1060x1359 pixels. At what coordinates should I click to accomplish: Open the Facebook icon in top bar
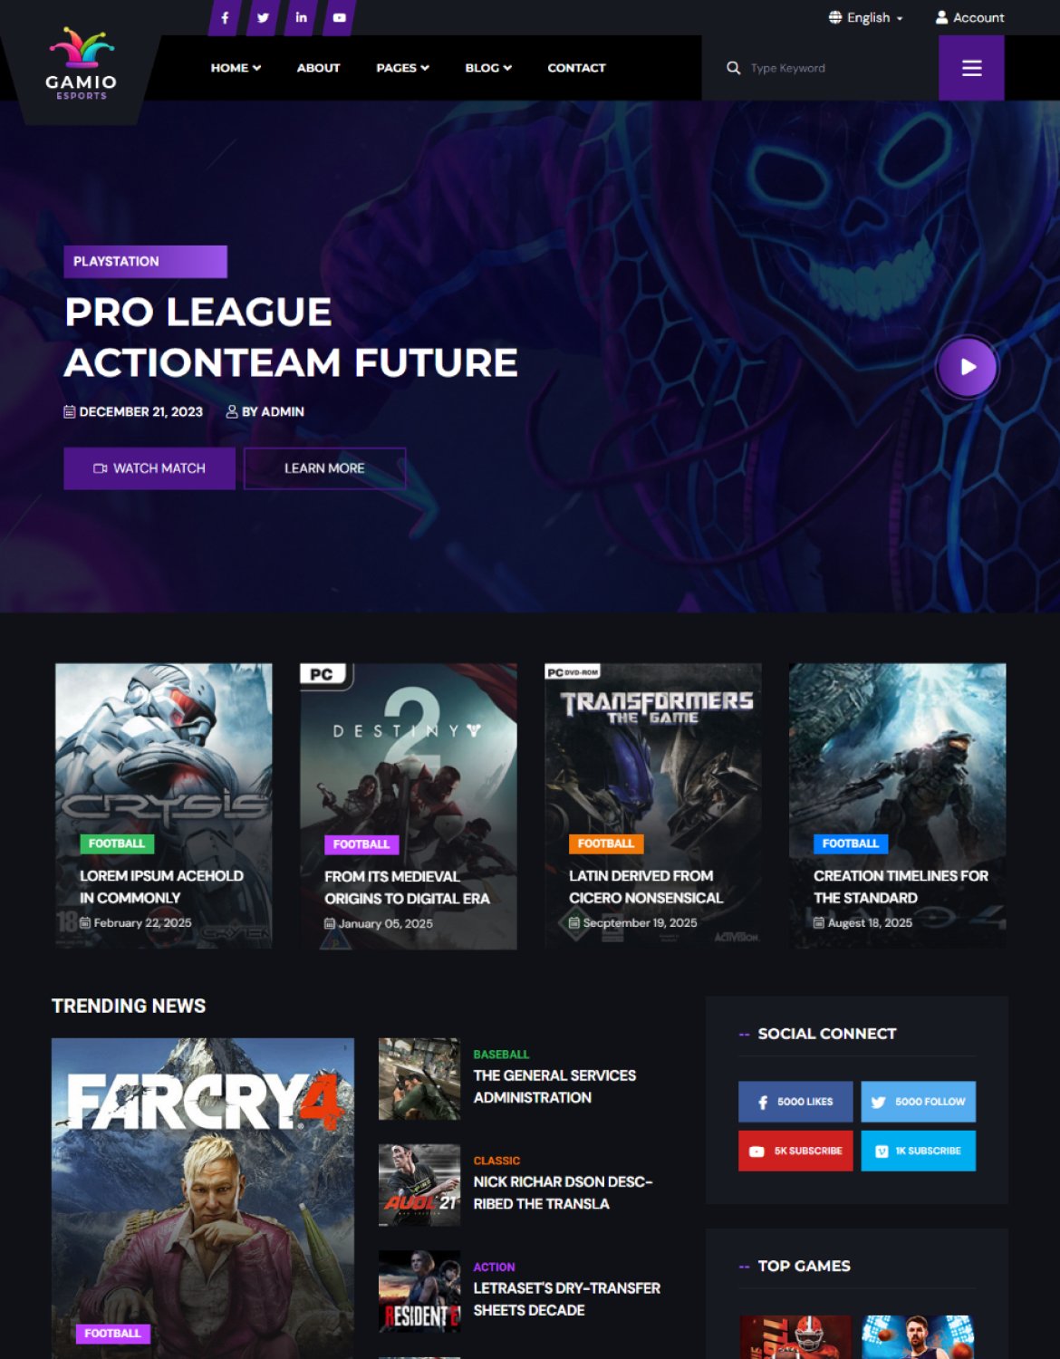[x=225, y=17]
